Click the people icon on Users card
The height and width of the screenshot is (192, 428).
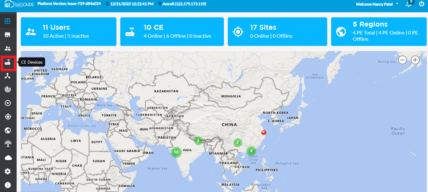coord(31,32)
